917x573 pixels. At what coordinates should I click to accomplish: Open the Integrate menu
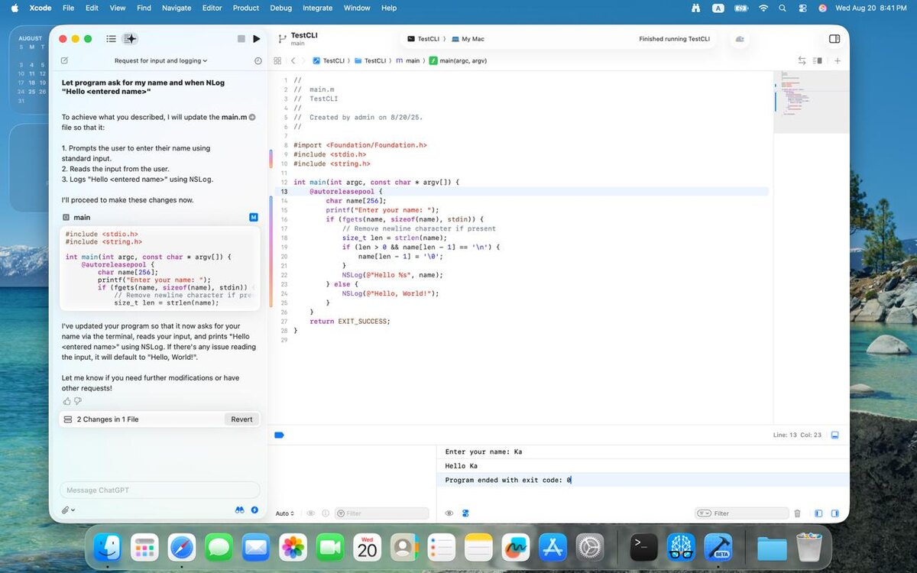[318, 8]
